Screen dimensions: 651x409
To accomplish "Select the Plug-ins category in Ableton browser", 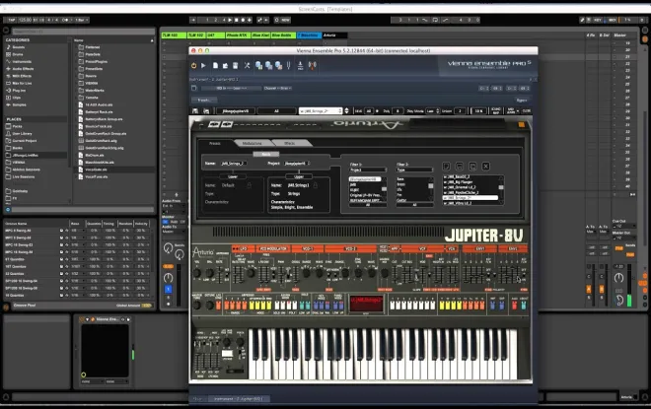I will point(19,91).
